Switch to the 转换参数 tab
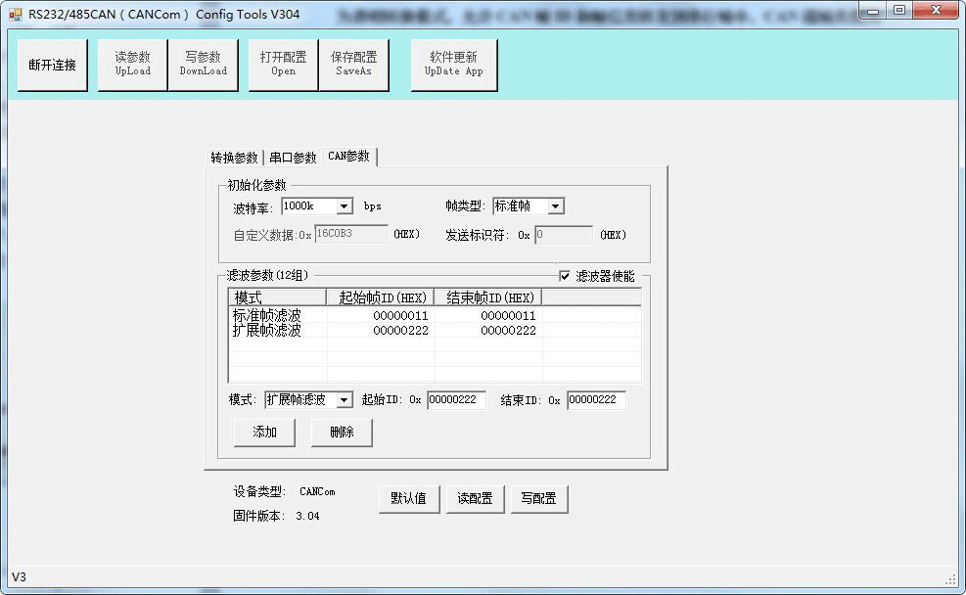This screenshot has width=966, height=595. (x=234, y=158)
